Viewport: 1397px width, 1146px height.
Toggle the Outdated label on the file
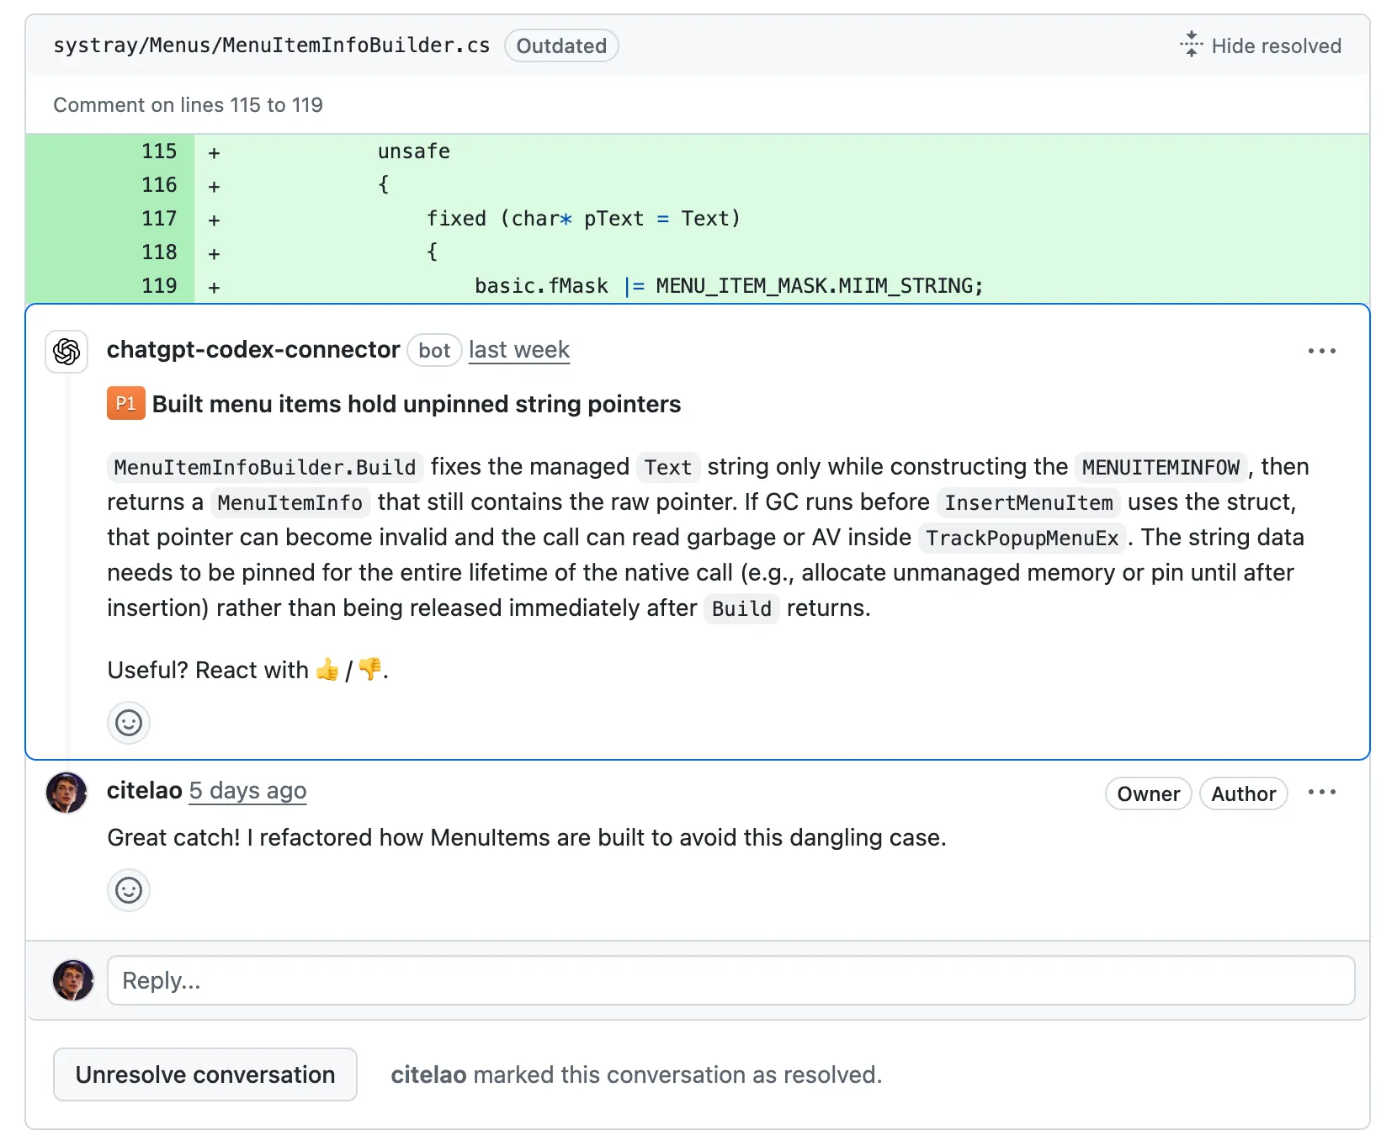(560, 45)
